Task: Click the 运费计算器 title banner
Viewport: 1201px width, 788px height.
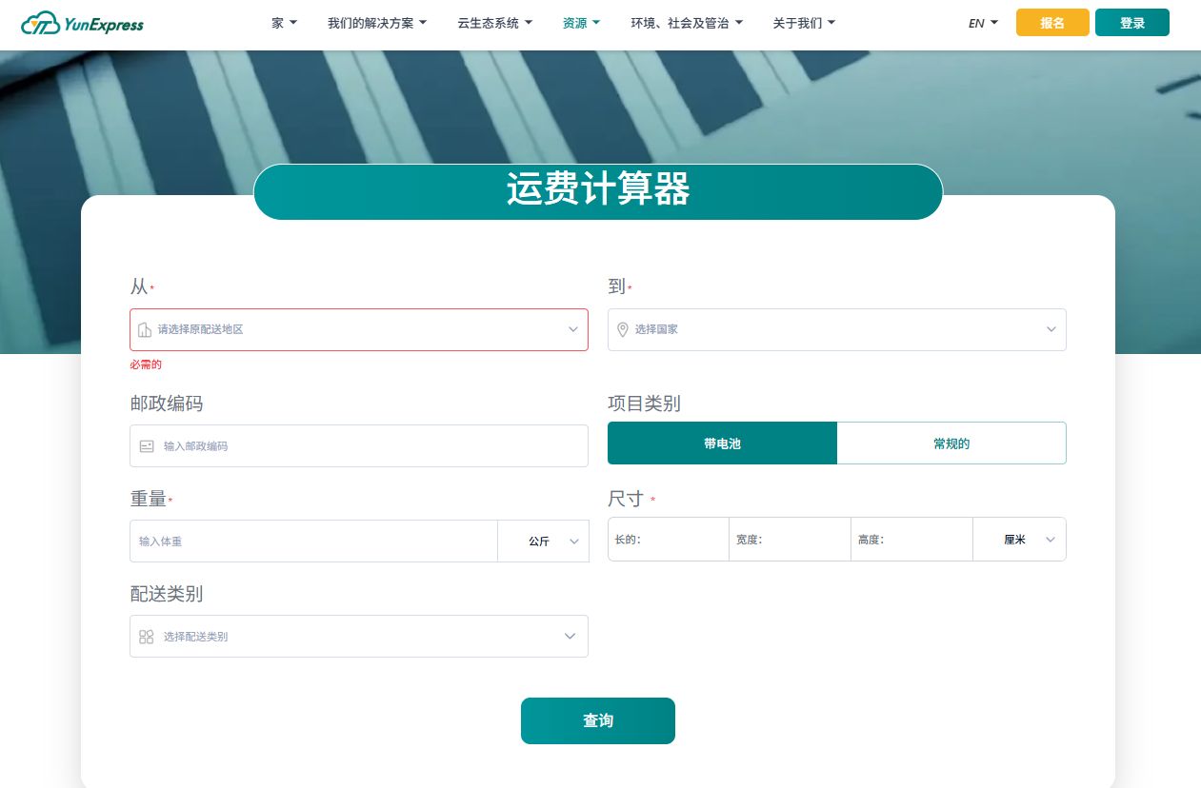Action: coord(598,191)
